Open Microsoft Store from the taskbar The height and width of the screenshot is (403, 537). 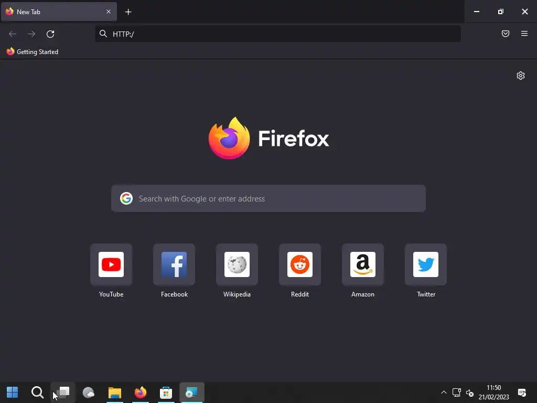point(166,393)
